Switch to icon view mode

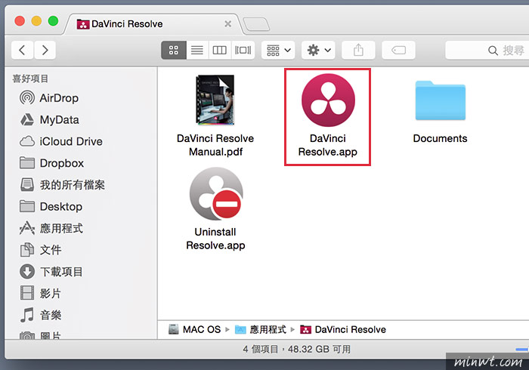173,50
